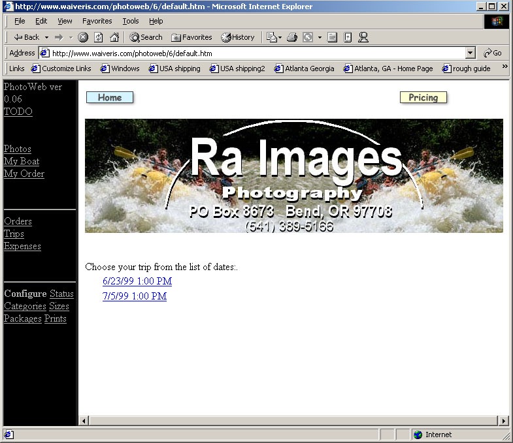Viewport: 513px width, 443px height.
Task: Open the Windows links shortcut
Action: click(x=120, y=69)
